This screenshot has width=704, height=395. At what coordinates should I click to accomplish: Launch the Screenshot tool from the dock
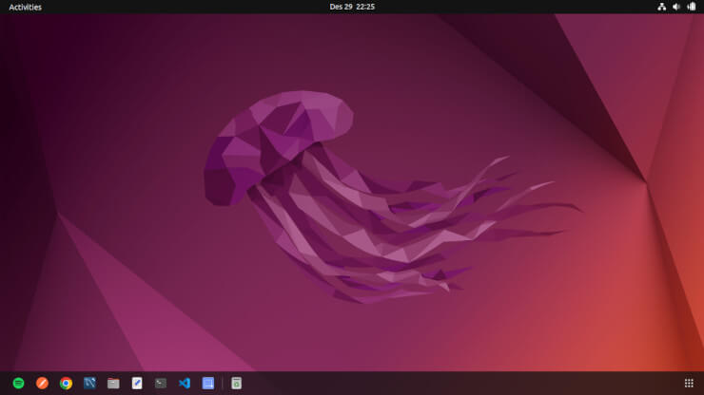click(x=208, y=383)
